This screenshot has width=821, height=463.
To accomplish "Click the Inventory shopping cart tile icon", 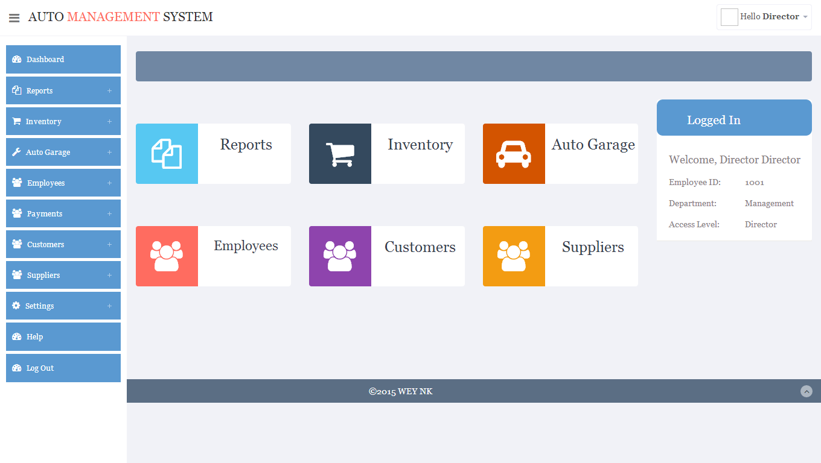I will tap(340, 154).
